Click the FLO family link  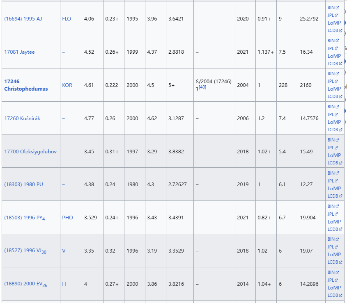click(67, 19)
